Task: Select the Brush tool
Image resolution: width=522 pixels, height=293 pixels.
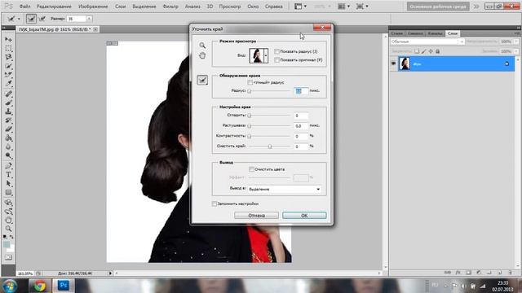Action: click(x=8, y=103)
